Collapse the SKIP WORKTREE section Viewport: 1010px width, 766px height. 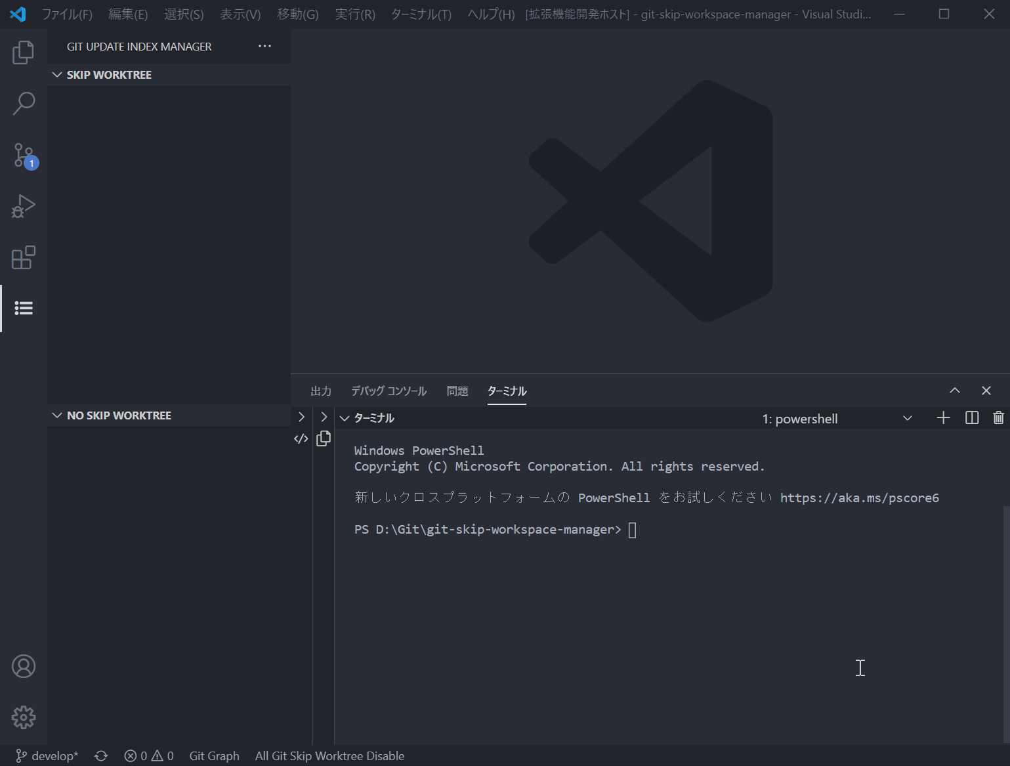tap(57, 75)
